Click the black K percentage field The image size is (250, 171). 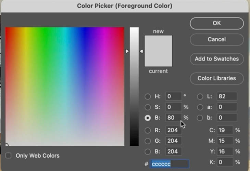(225, 162)
